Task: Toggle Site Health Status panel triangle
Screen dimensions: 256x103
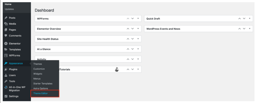Action: [138, 39]
